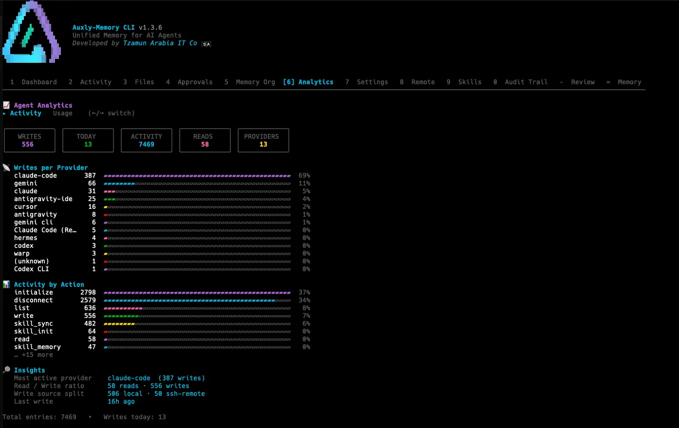Open the Files tab
679x428 pixels.
139,82
